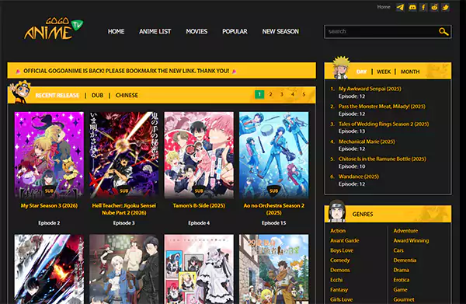Click Episode 2 under My Star Season 3
This screenshot has width=466, height=304.
click(x=49, y=223)
